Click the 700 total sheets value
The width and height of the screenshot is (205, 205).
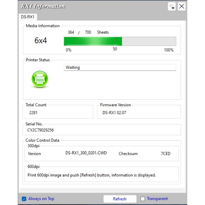[88, 32]
